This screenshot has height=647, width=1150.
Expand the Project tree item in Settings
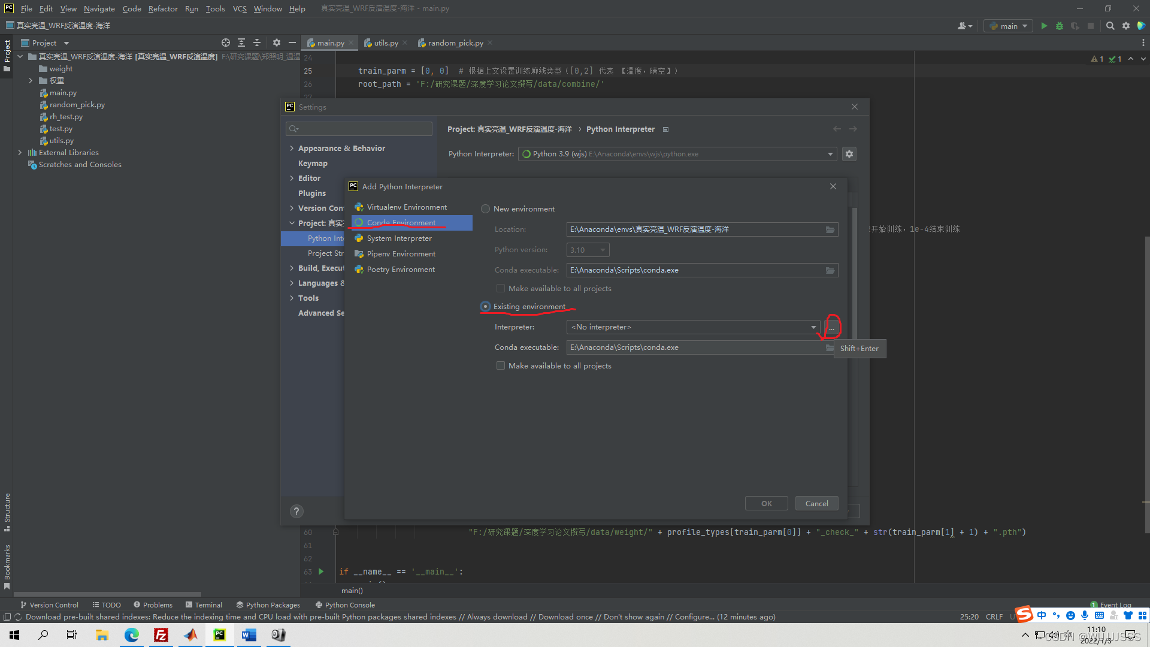pyautogui.click(x=293, y=223)
